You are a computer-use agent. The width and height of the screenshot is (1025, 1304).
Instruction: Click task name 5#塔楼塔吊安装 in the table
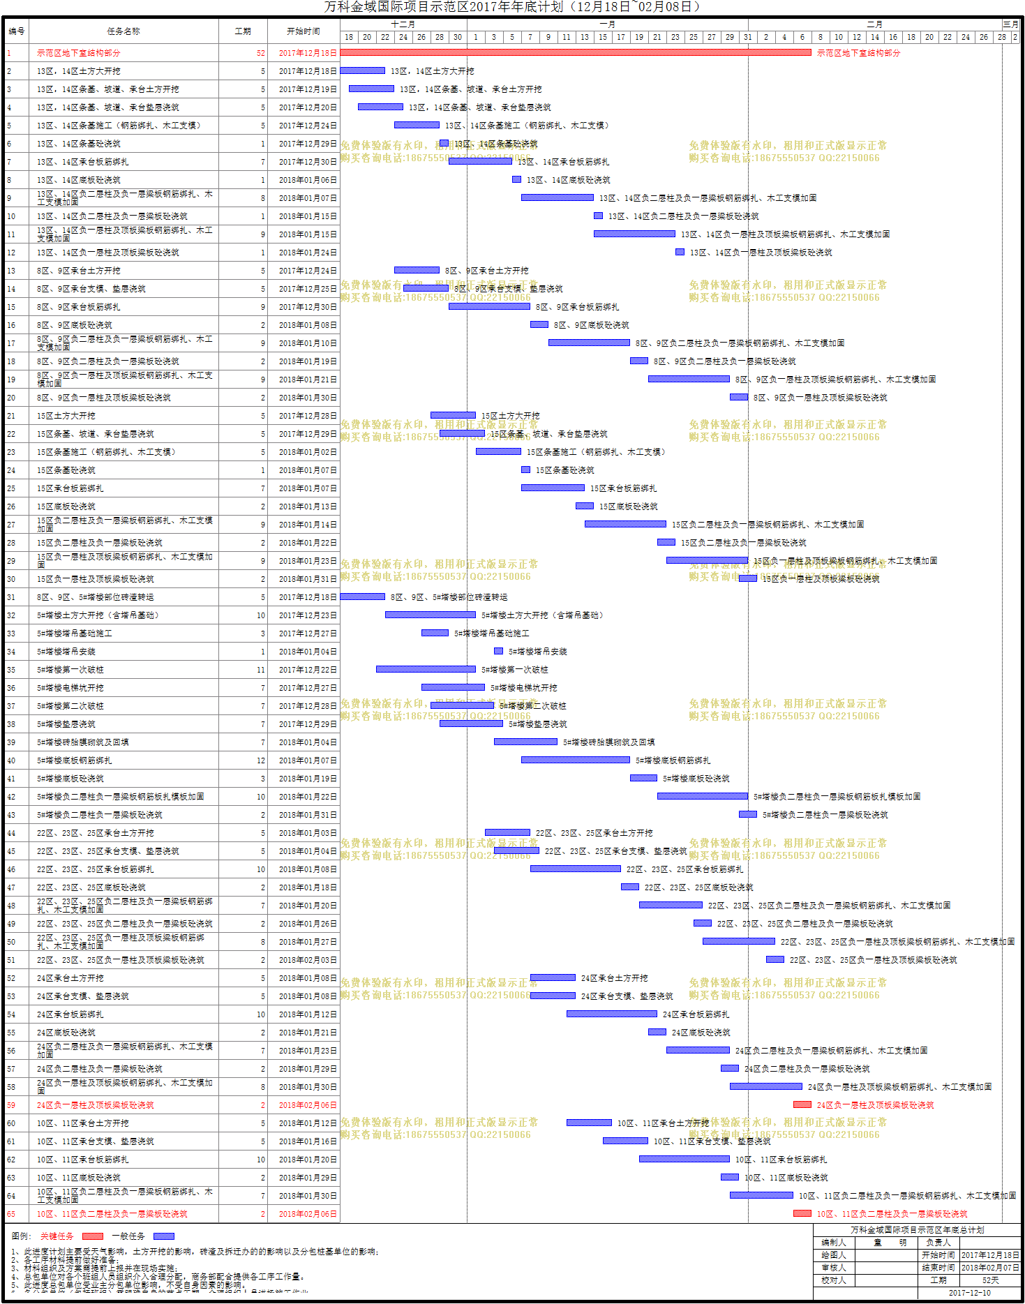(x=66, y=652)
